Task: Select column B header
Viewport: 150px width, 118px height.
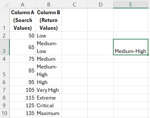Action: click(48, 4)
